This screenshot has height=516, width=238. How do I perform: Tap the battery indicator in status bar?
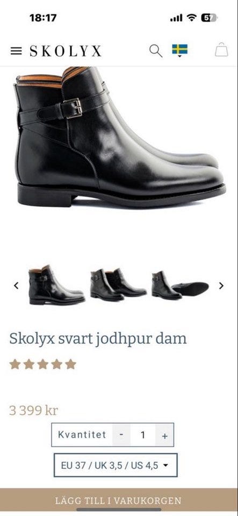click(x=209, y=18)
